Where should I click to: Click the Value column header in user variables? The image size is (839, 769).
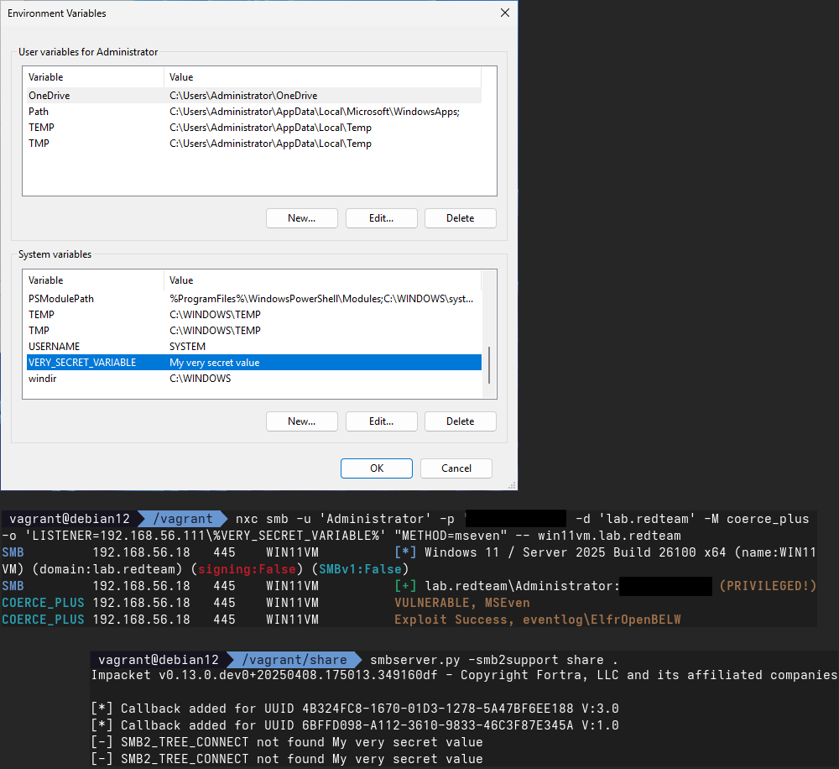[x=323, y=77]
